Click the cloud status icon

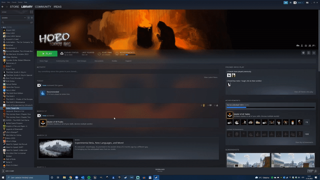[x=62, y=54]
